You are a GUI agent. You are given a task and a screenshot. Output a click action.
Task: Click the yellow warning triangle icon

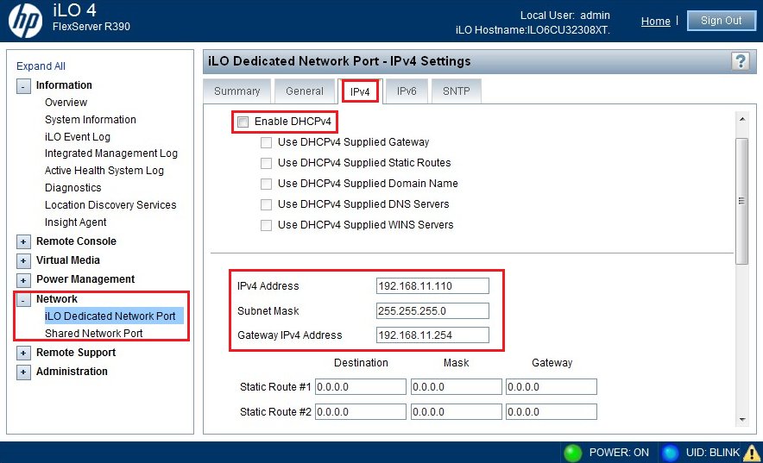click(752, 453)
